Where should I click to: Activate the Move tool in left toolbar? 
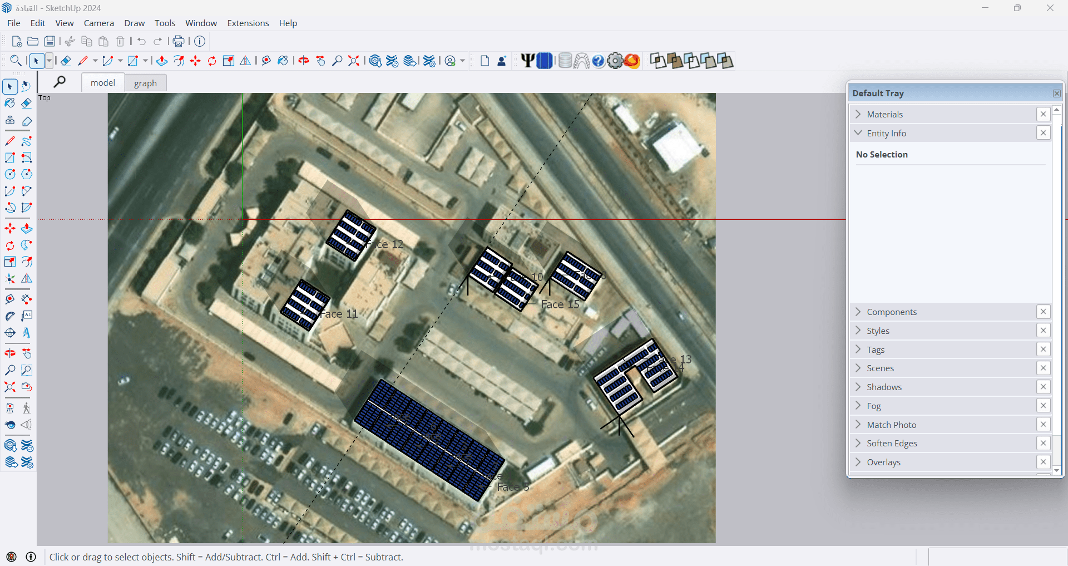click(x=10, y=228)
